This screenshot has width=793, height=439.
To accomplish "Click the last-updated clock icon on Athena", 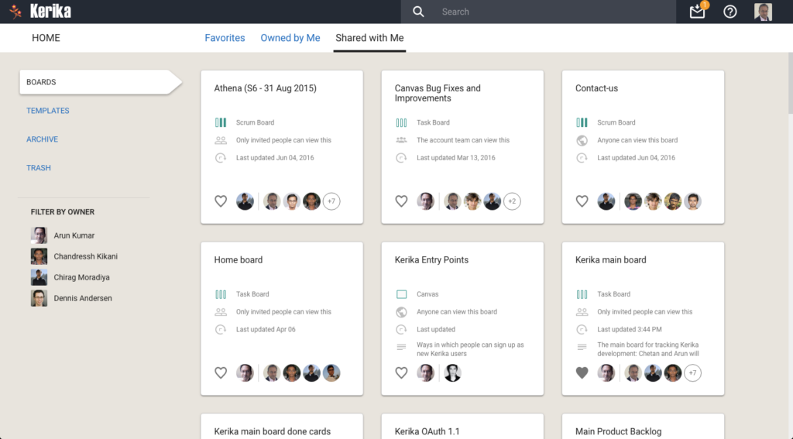I will coord(221,158).
